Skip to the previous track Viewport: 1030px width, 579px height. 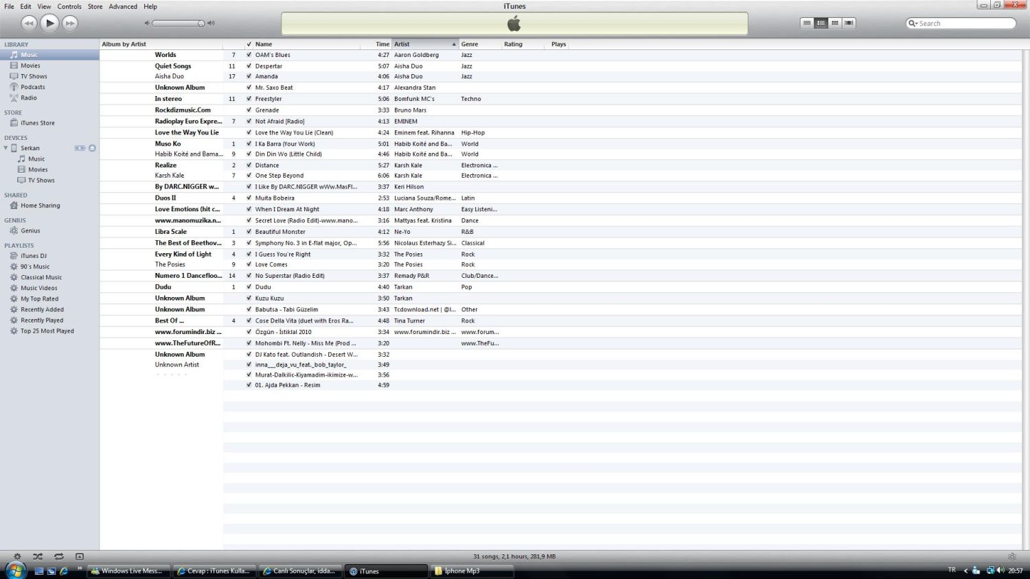point(29,23)
